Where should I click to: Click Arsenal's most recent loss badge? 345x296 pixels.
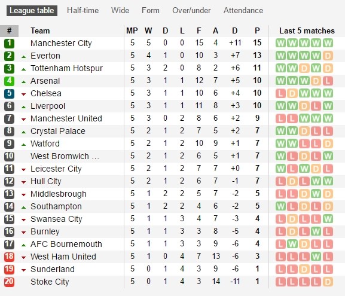328,81
